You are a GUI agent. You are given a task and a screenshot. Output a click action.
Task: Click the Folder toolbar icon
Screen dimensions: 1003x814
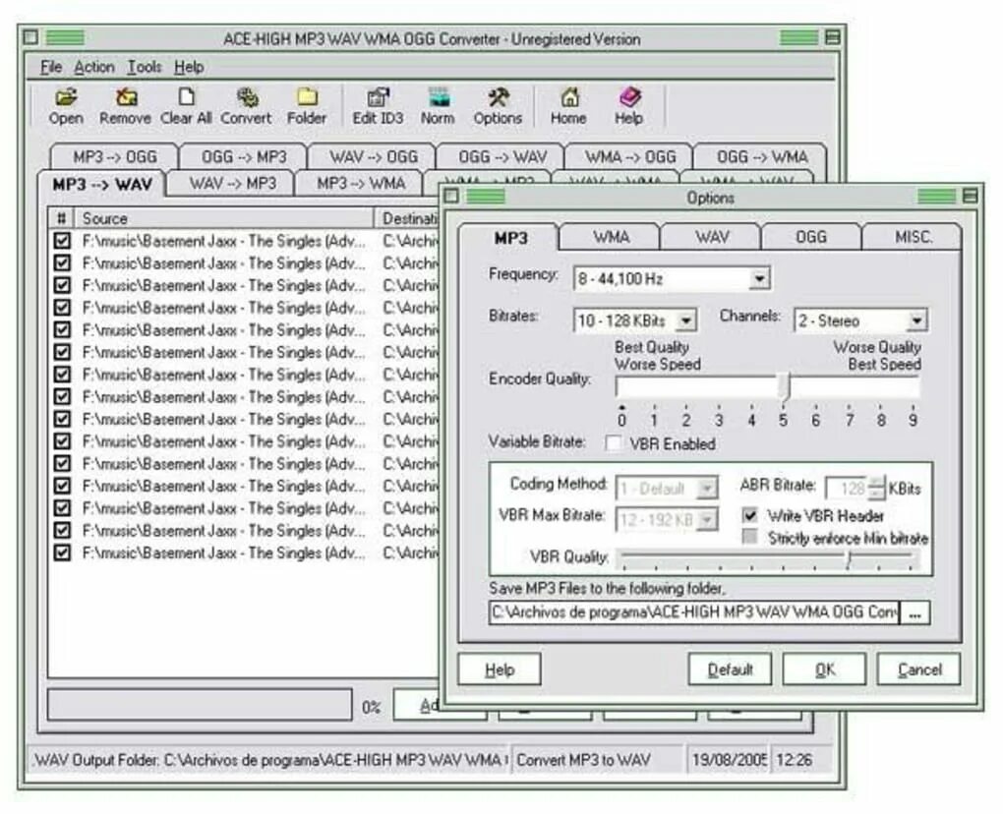tap(307, 106)
